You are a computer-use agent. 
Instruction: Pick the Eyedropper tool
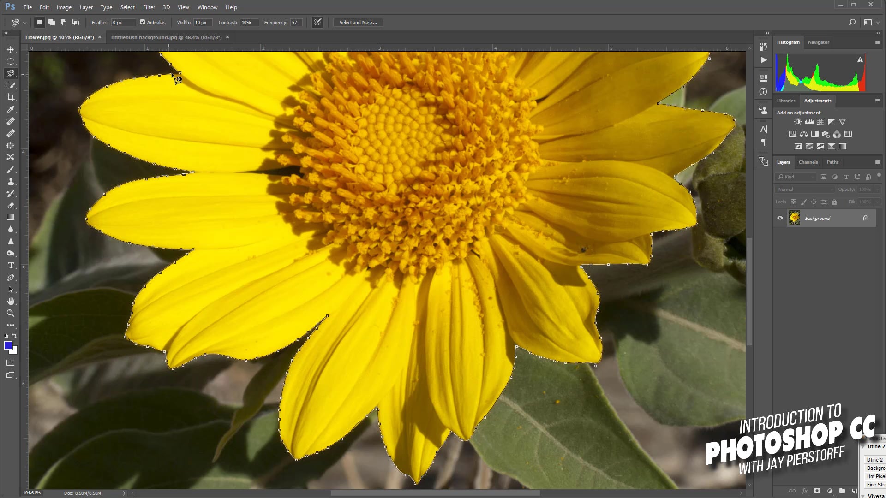point(10,109)
